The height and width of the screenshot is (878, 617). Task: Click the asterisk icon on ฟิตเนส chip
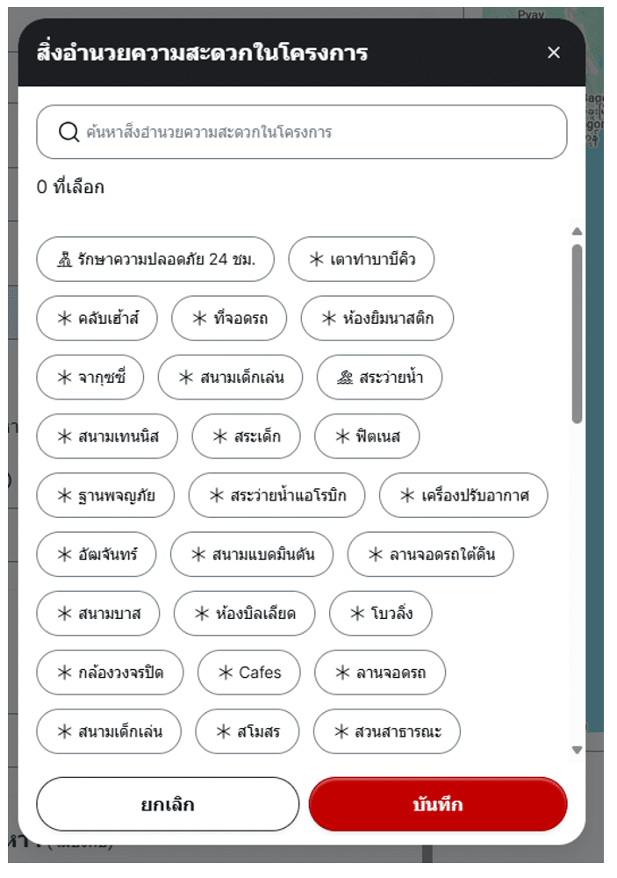pyautogui.click(x=344, y=436)
